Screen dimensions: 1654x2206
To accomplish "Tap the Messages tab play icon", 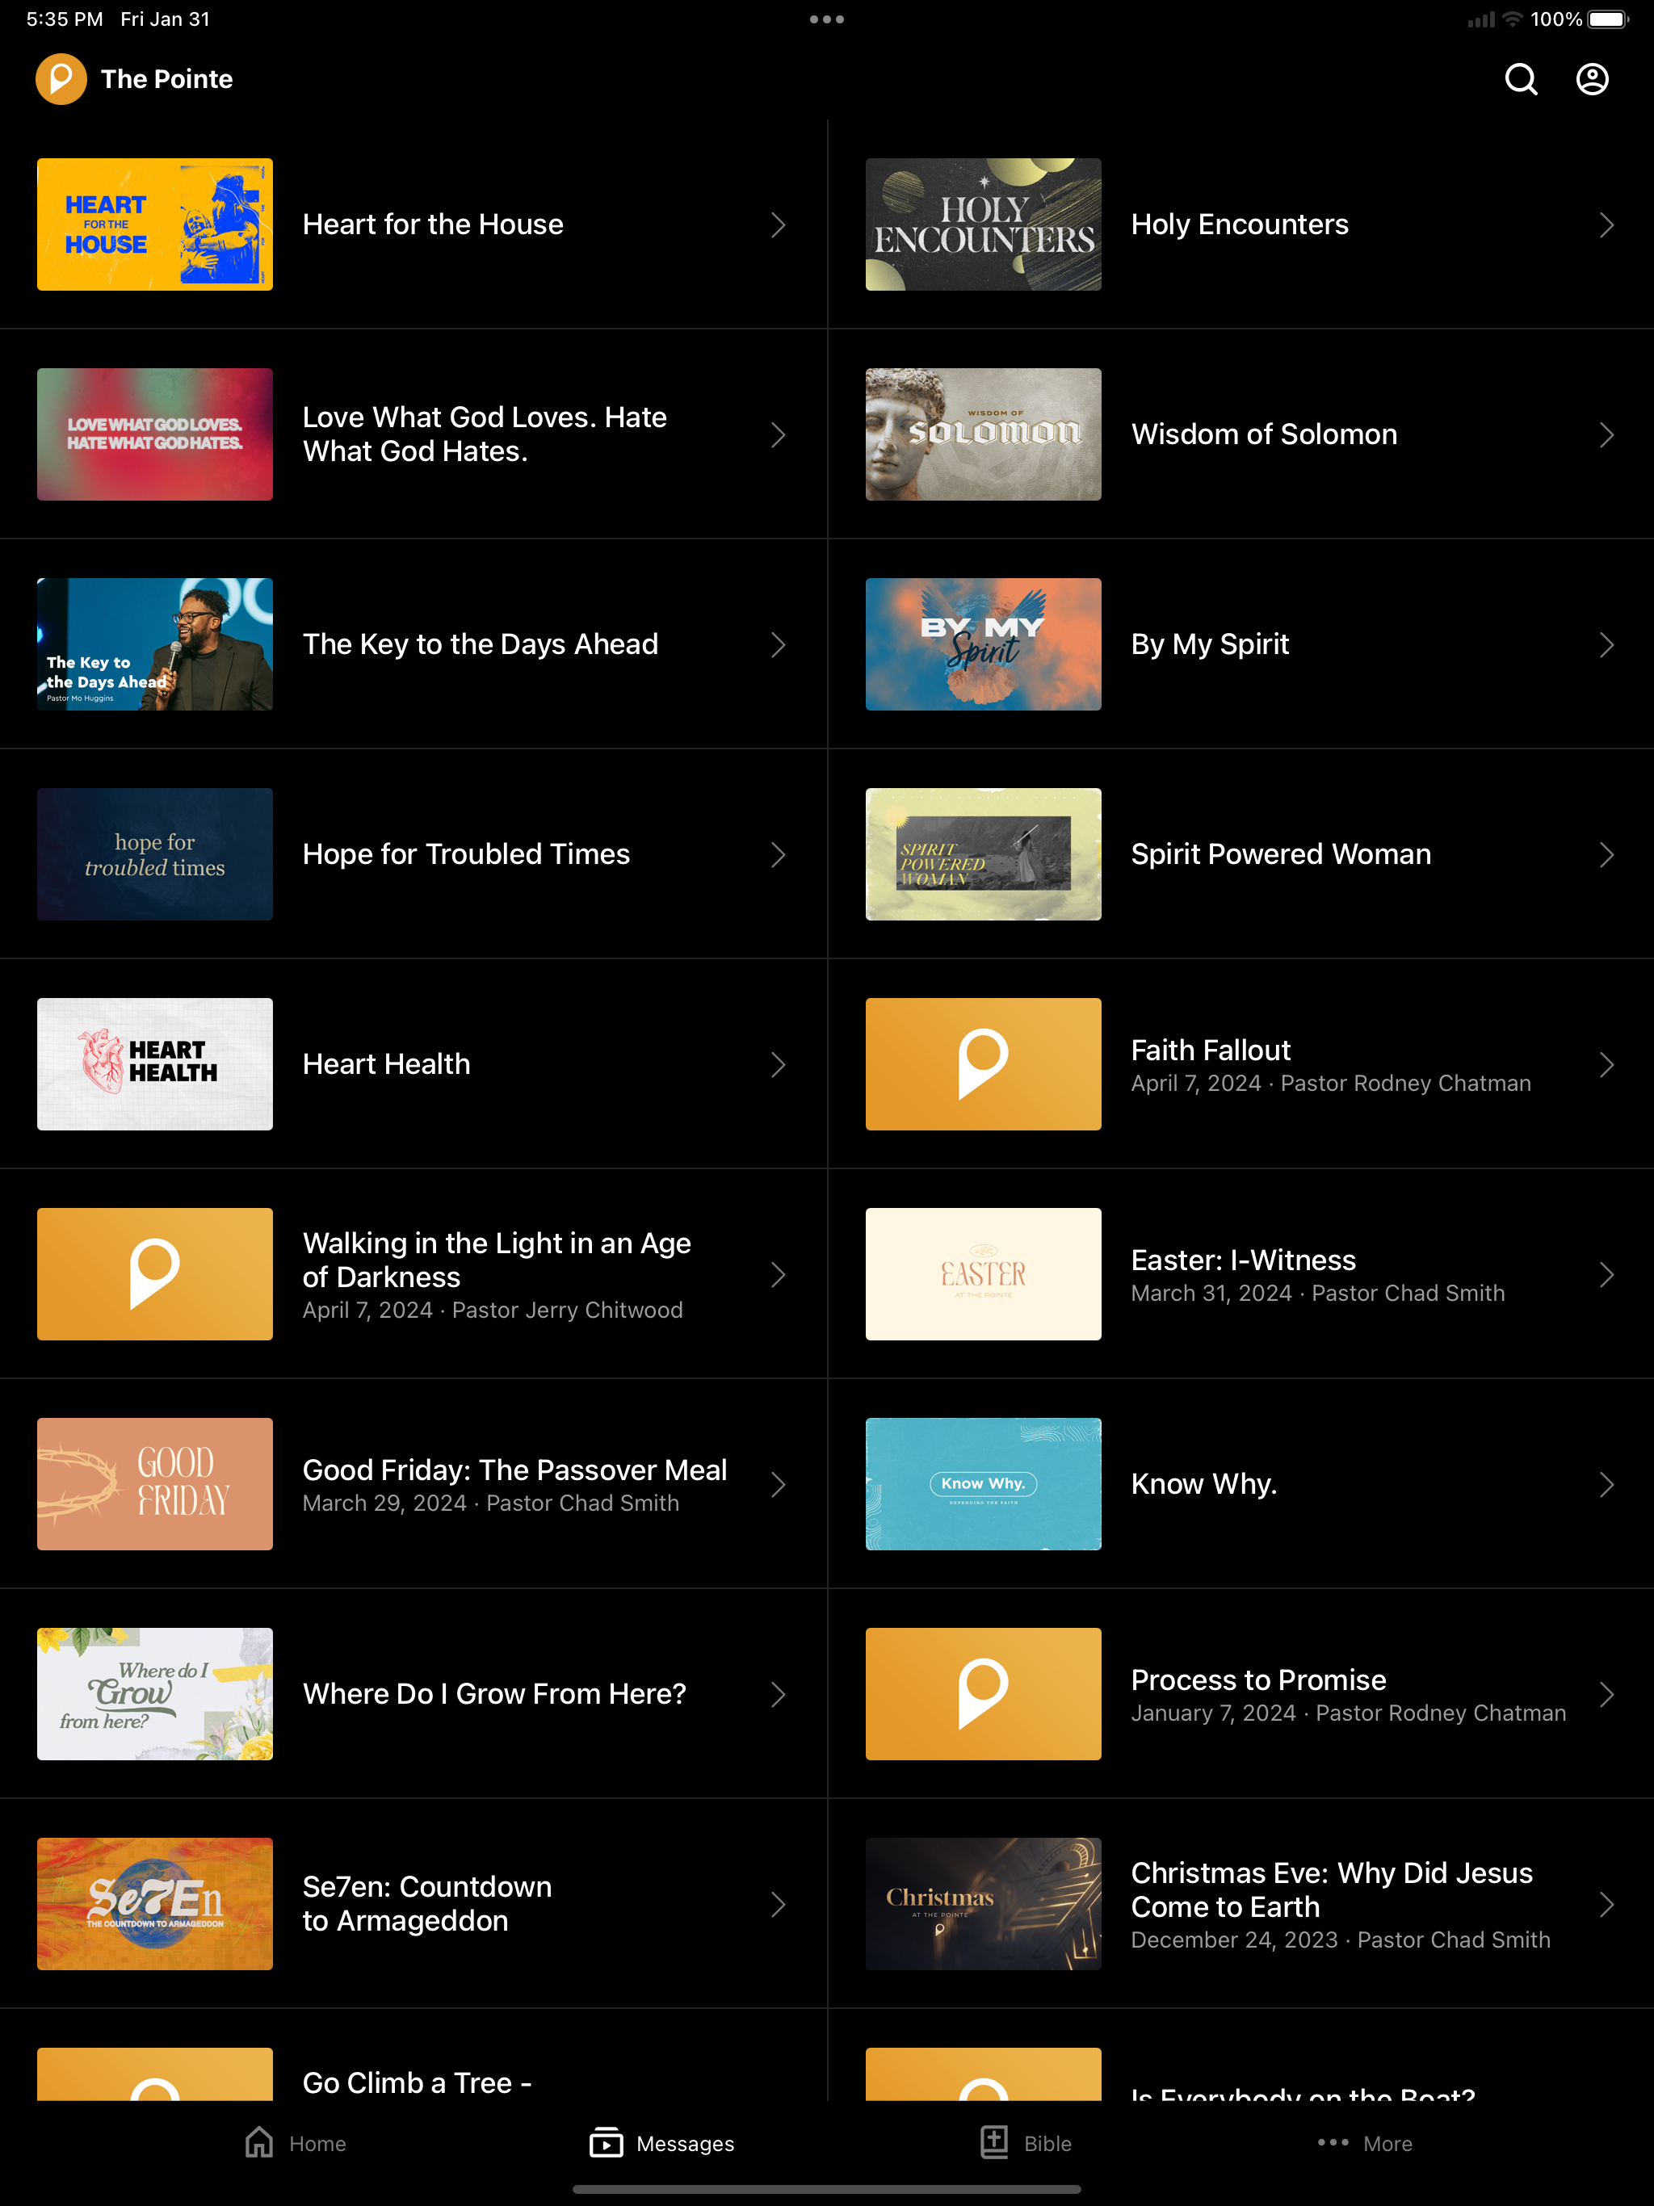I will pyautogui.click(x=606, y=2142).
